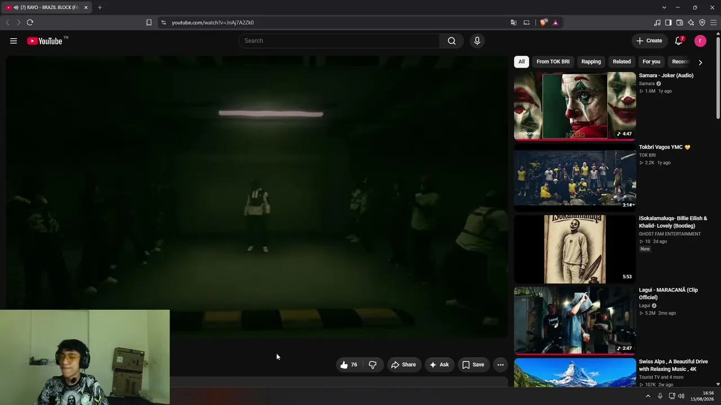Bookmark this page in the address bar
Image resolution: width=721 pixels, height=405 pixels.
point(149,22)
